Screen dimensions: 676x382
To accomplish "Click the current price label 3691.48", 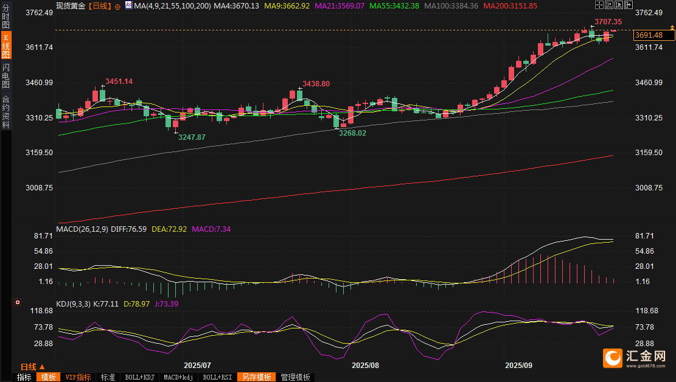I will coord(654,35).
